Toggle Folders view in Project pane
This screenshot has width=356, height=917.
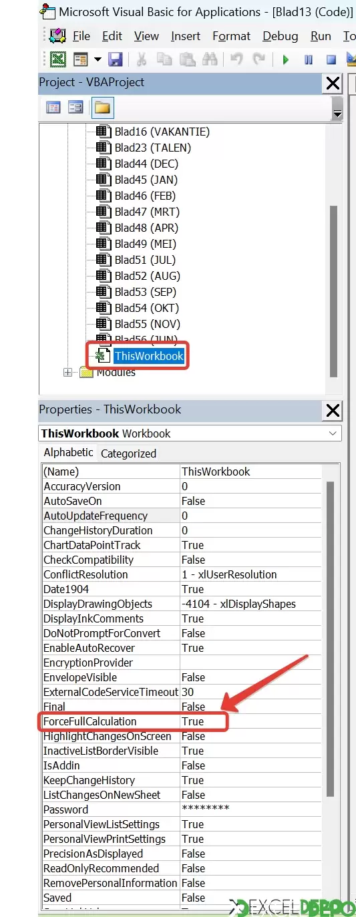click(102, 108)
